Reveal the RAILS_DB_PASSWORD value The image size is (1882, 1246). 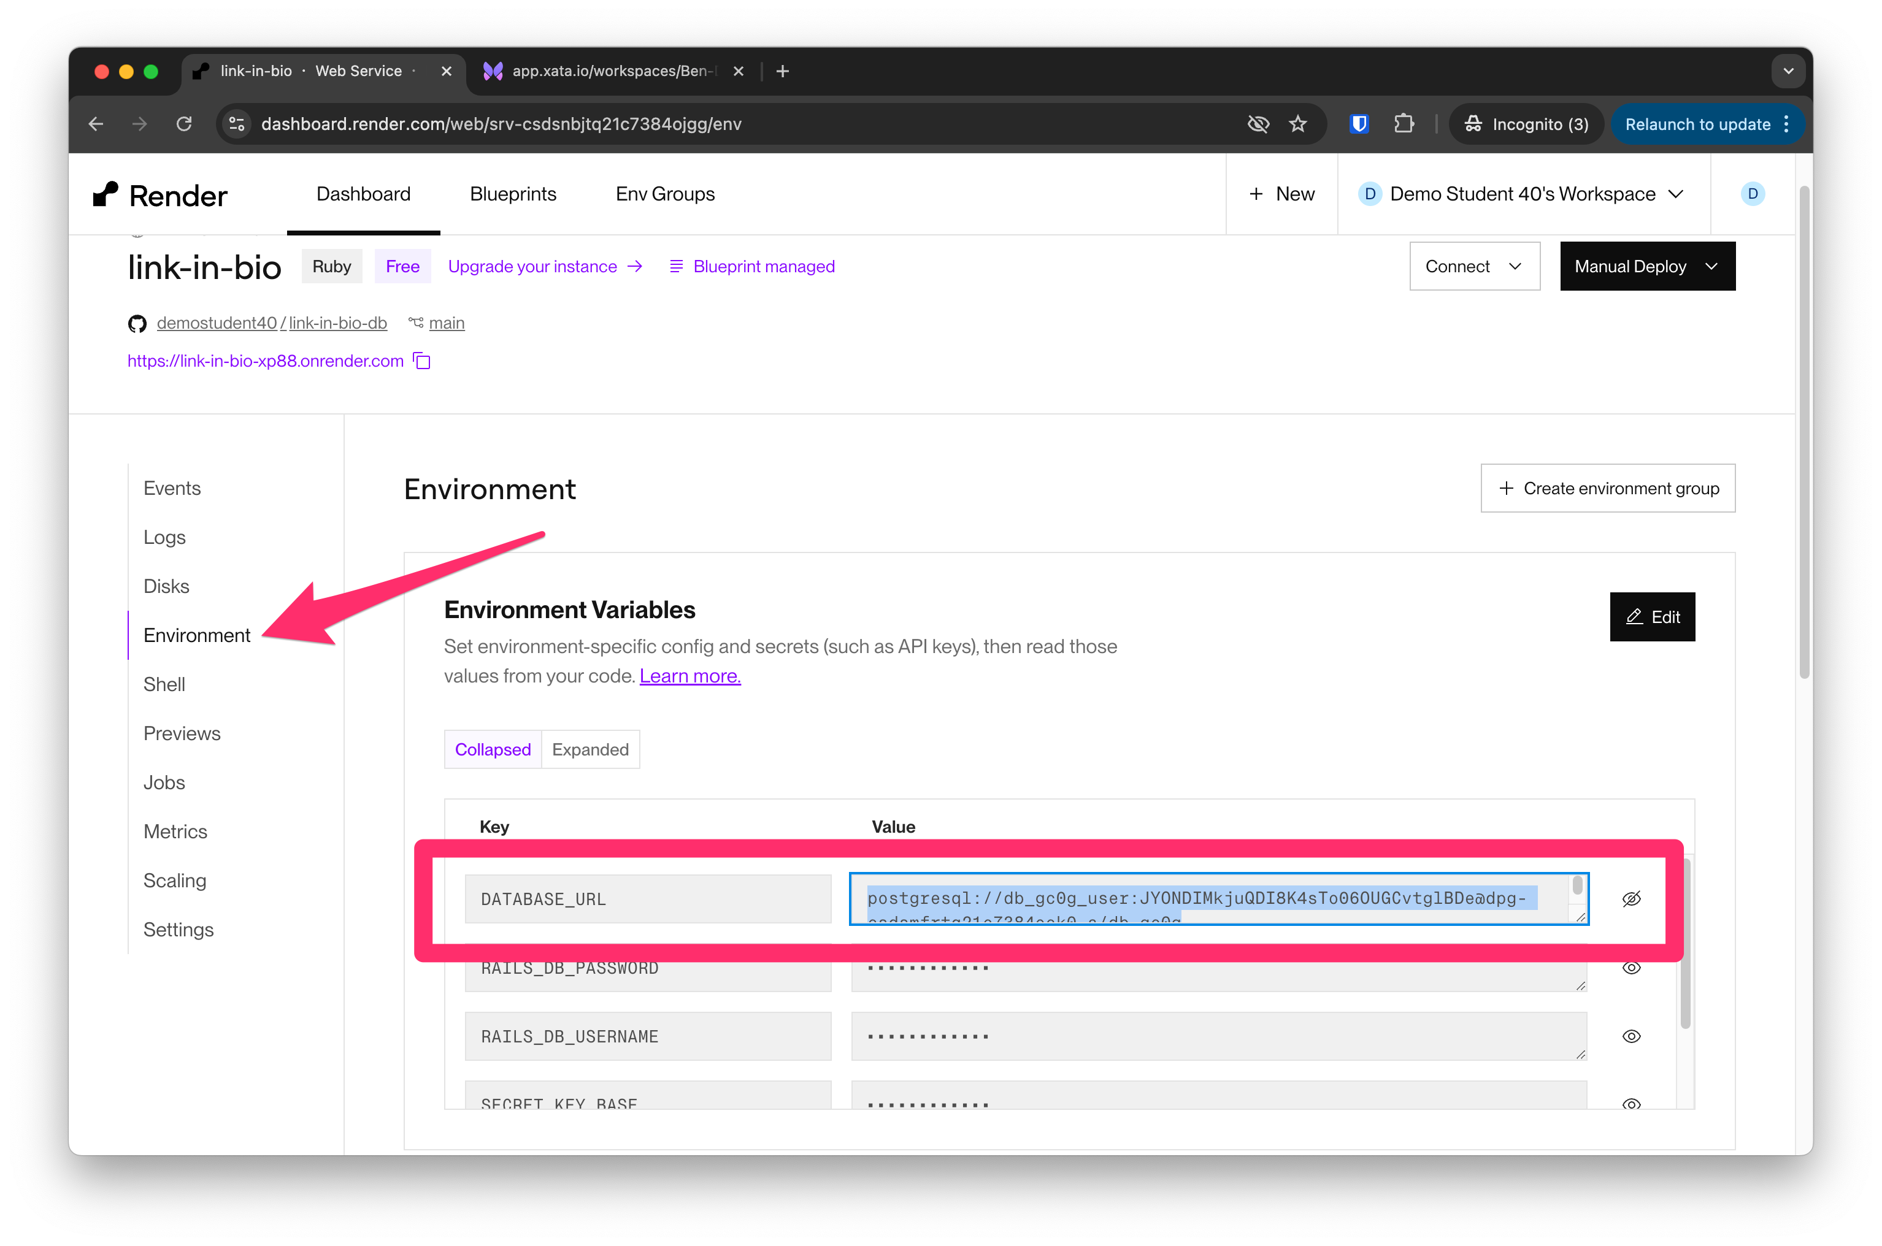click(1632, 968)
